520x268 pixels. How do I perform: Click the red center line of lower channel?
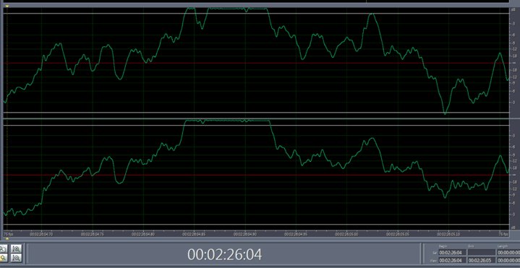pyautogui.click(x=256, y=175)
